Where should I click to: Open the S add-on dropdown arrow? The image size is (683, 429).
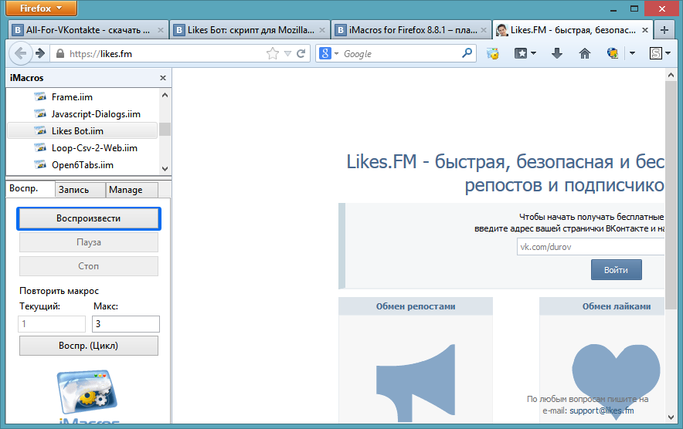(668, 53)
